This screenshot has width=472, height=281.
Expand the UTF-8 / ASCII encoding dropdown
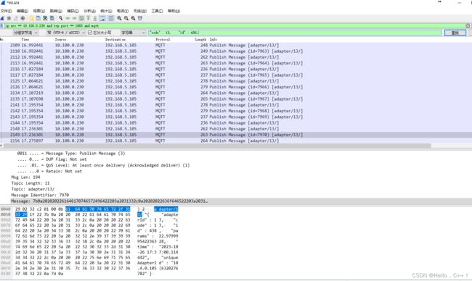point(66,33)
